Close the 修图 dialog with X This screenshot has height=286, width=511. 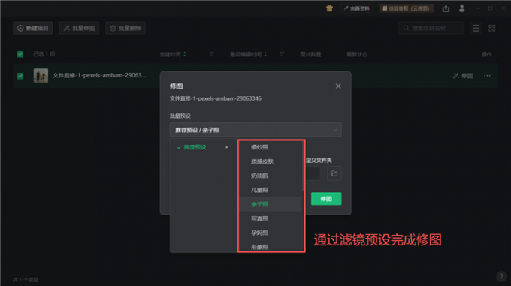(338, 86)
